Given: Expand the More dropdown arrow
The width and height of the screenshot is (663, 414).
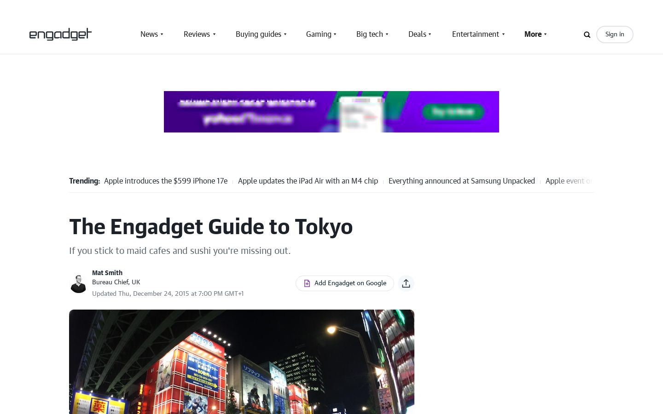Looking at the screenshot, I should (x=546, y=34).
